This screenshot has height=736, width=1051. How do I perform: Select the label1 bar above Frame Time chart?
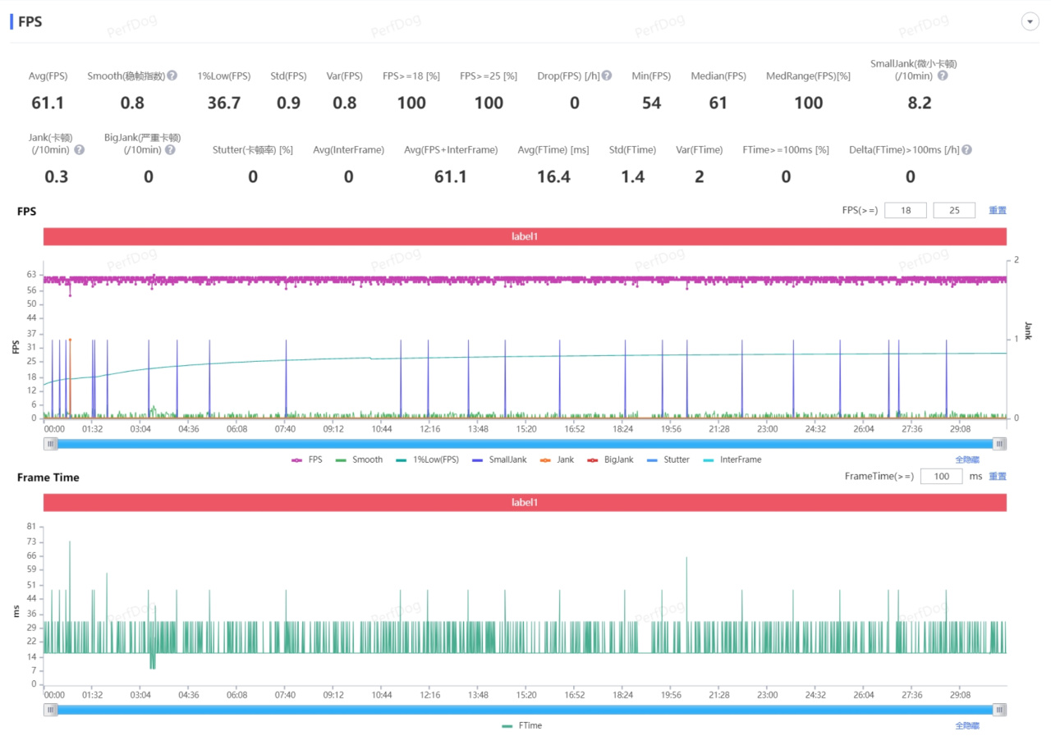[525, 502]
